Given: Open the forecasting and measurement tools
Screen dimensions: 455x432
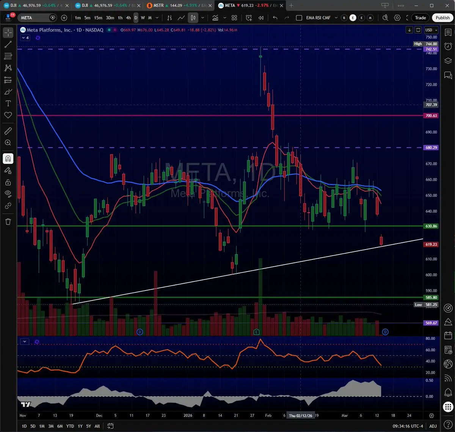Looking at the screenshot, I should [x=8, y=80].
